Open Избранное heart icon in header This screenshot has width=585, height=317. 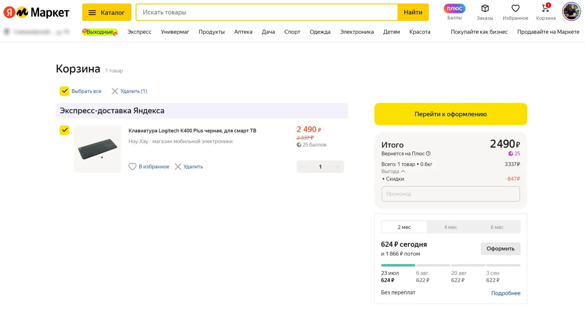tap(515, 12)
